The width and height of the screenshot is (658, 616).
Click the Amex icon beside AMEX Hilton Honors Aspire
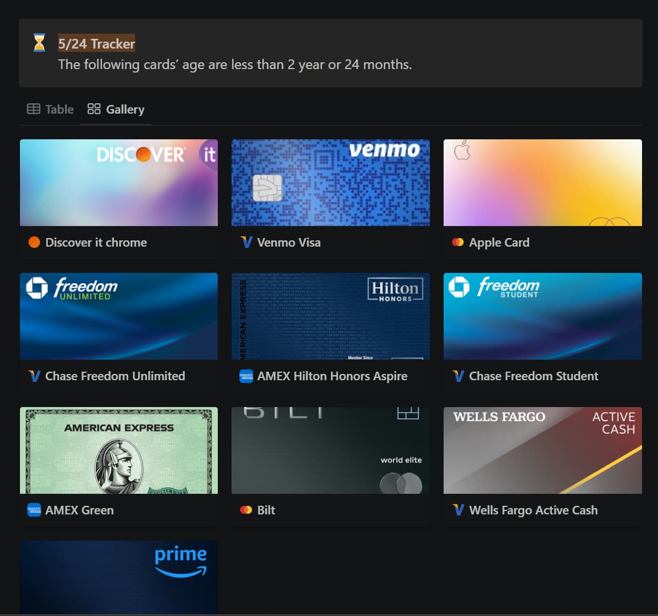click(246, 376)
